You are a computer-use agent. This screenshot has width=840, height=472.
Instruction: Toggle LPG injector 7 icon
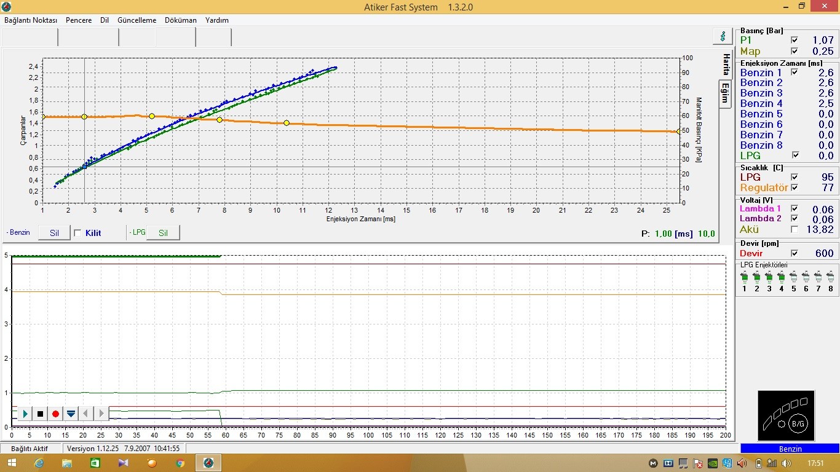pos(818,277)
